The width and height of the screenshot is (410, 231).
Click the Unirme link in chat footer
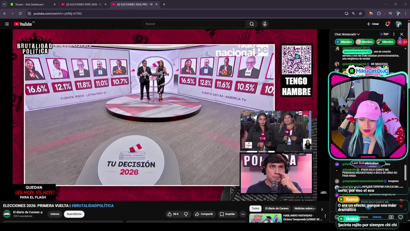[x=377, y=217]
